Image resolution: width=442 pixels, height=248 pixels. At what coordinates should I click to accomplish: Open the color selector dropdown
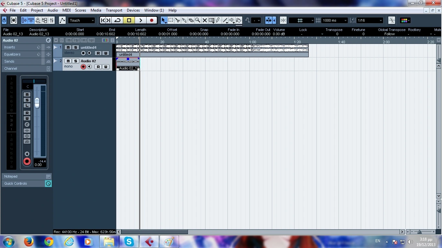pos(405,20)
